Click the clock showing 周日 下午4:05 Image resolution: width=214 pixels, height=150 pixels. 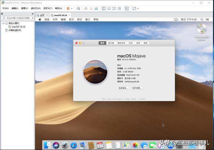[189, 20]
